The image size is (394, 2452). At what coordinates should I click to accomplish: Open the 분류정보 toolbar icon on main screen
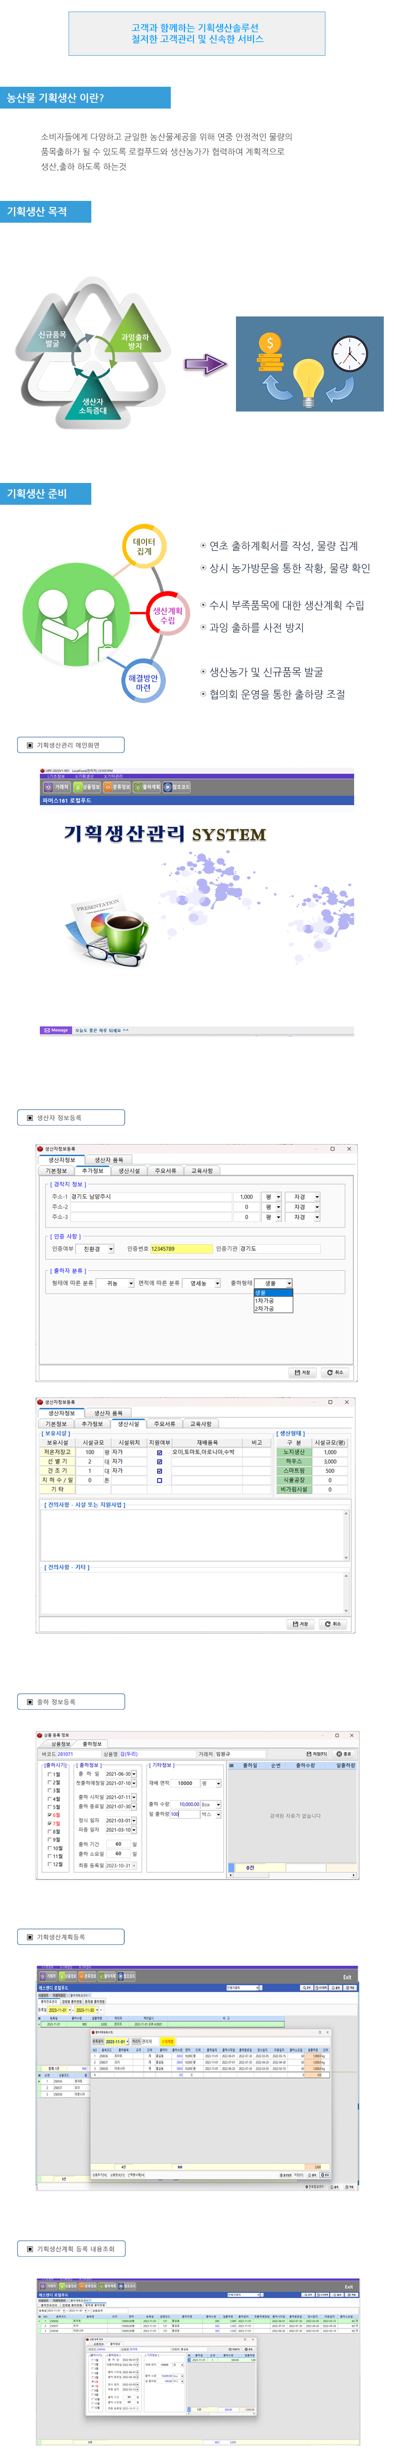click(x=117, y=787)
